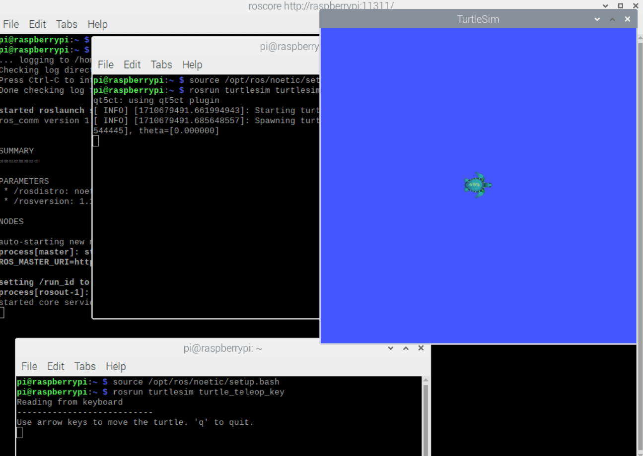The width and height of the screenshot is (643, 456).
Task: Maximize the roscore terminal window
Action: [620, 5]
